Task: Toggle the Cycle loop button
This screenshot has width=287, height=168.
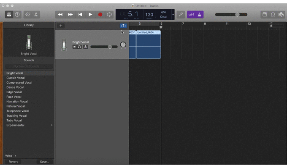Action: coord(109,14)
